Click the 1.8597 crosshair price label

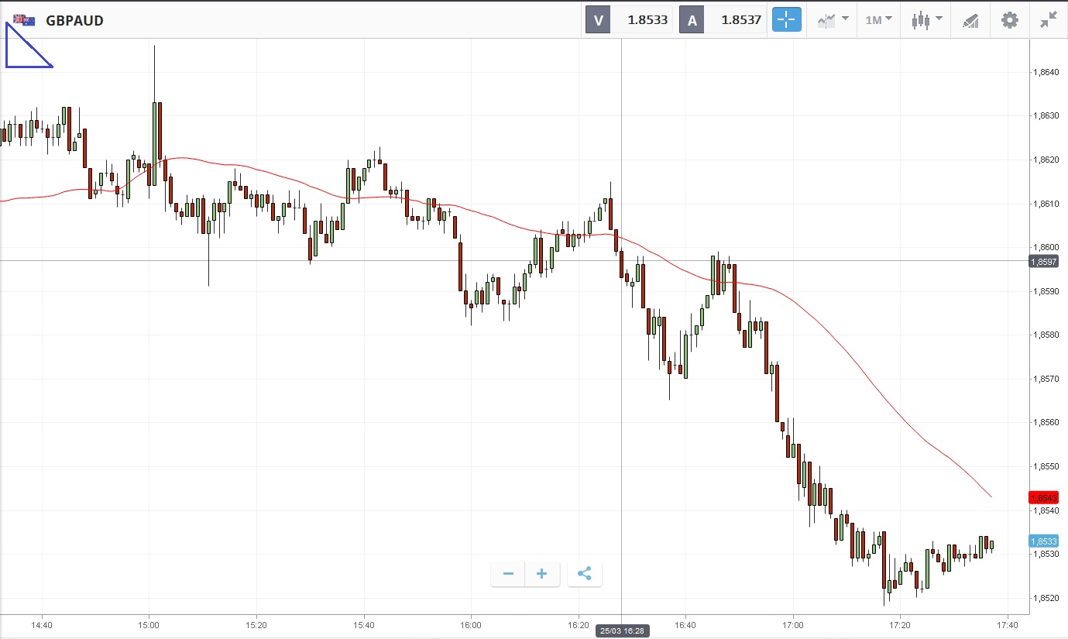[1043, 262]
